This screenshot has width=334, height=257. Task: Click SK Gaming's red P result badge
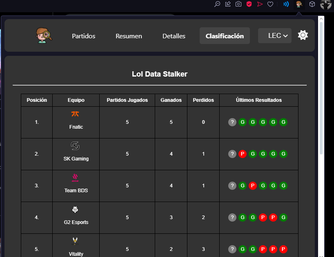click(x=243, y=154)
